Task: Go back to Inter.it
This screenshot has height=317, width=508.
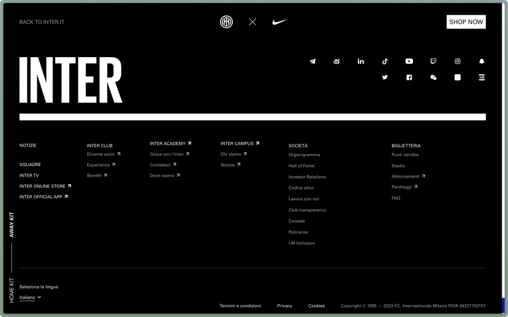Action: point(42,22)
